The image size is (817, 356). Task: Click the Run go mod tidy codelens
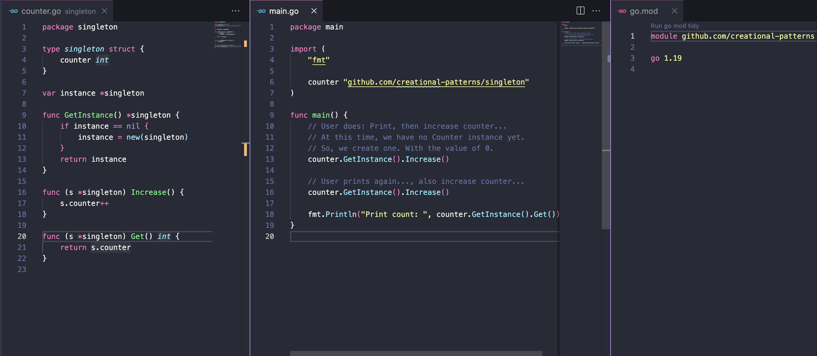click(674, 26)
